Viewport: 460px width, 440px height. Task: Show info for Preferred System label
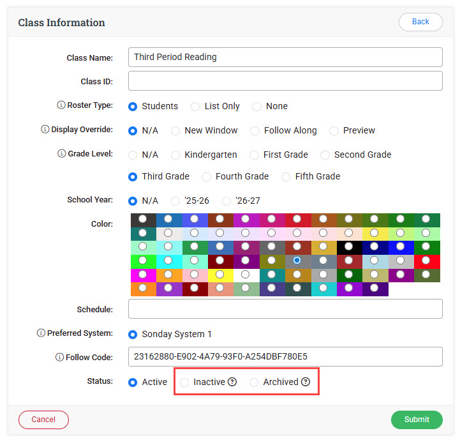click(41, 333)
